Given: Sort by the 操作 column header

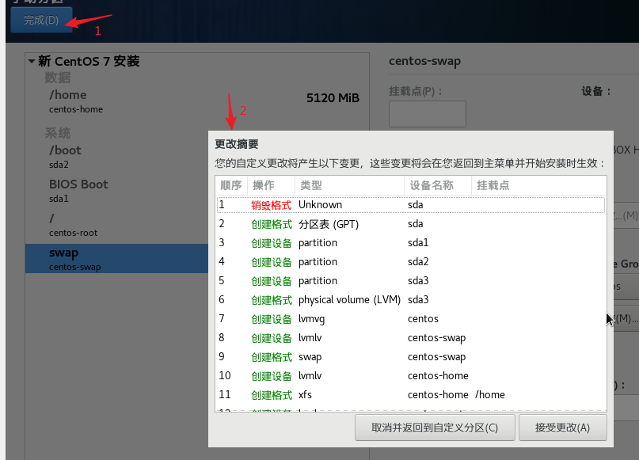Looking at the screenshot, I should click(x=271, y=185).
